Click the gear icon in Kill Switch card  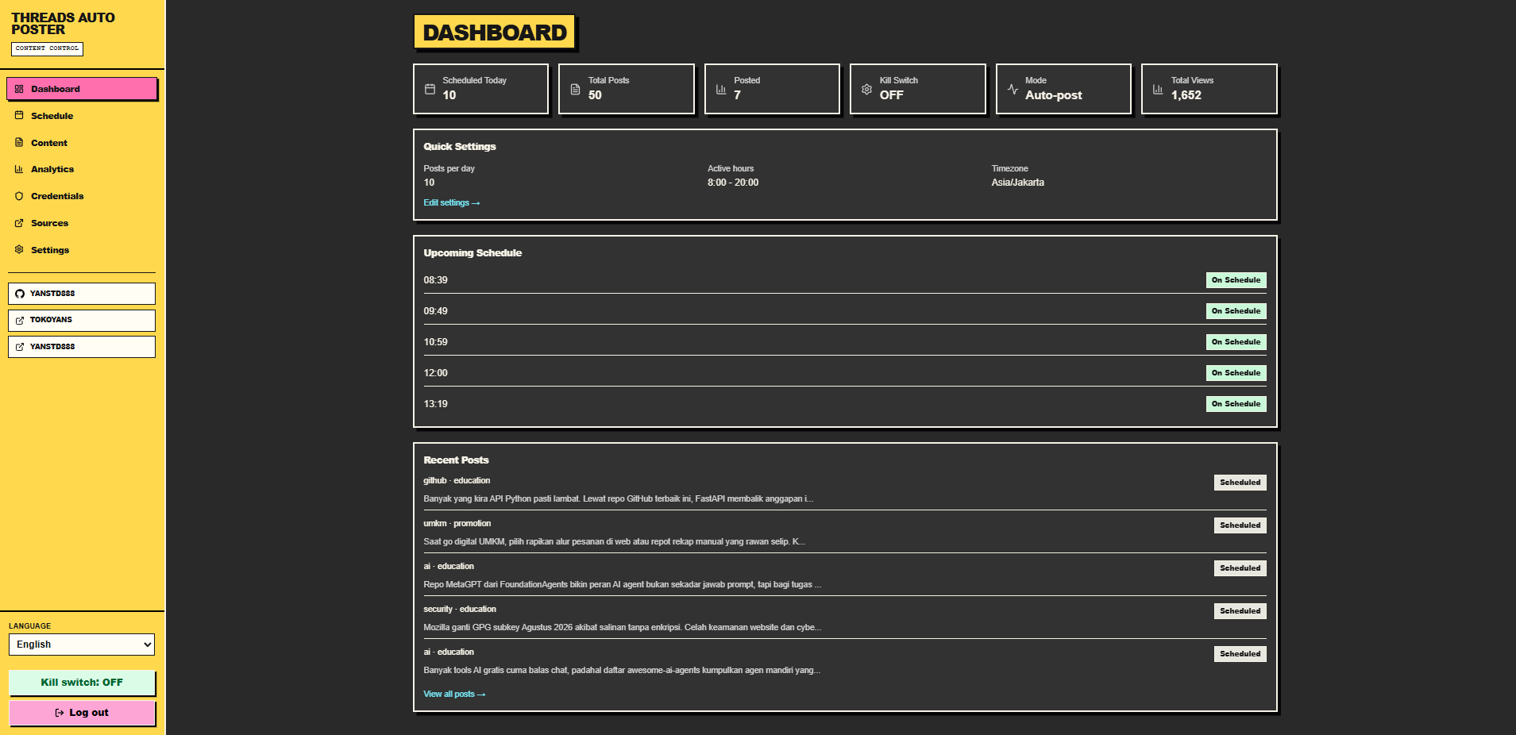(866, 89)
